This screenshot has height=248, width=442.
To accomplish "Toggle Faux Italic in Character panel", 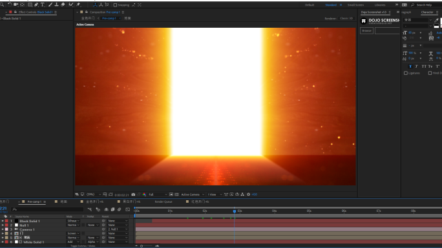I will pyautogui.click(x=417, y=67).
